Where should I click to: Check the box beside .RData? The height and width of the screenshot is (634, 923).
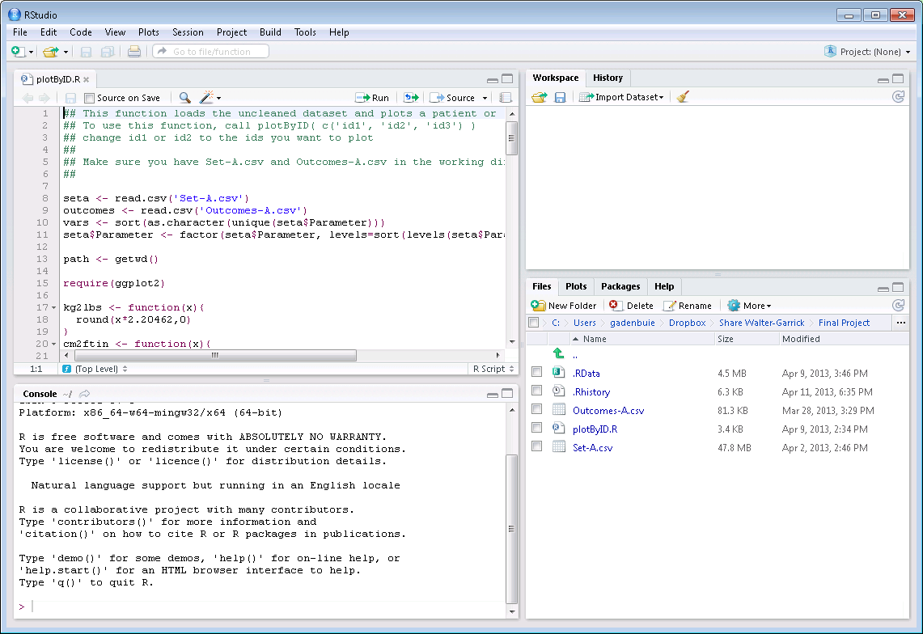537,372
